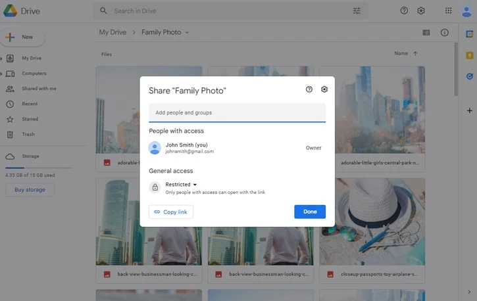Screen dimensions: 477x301
Task: Click the 4.35 GB of 15 GB used text
Action: [x=30, y=175]
